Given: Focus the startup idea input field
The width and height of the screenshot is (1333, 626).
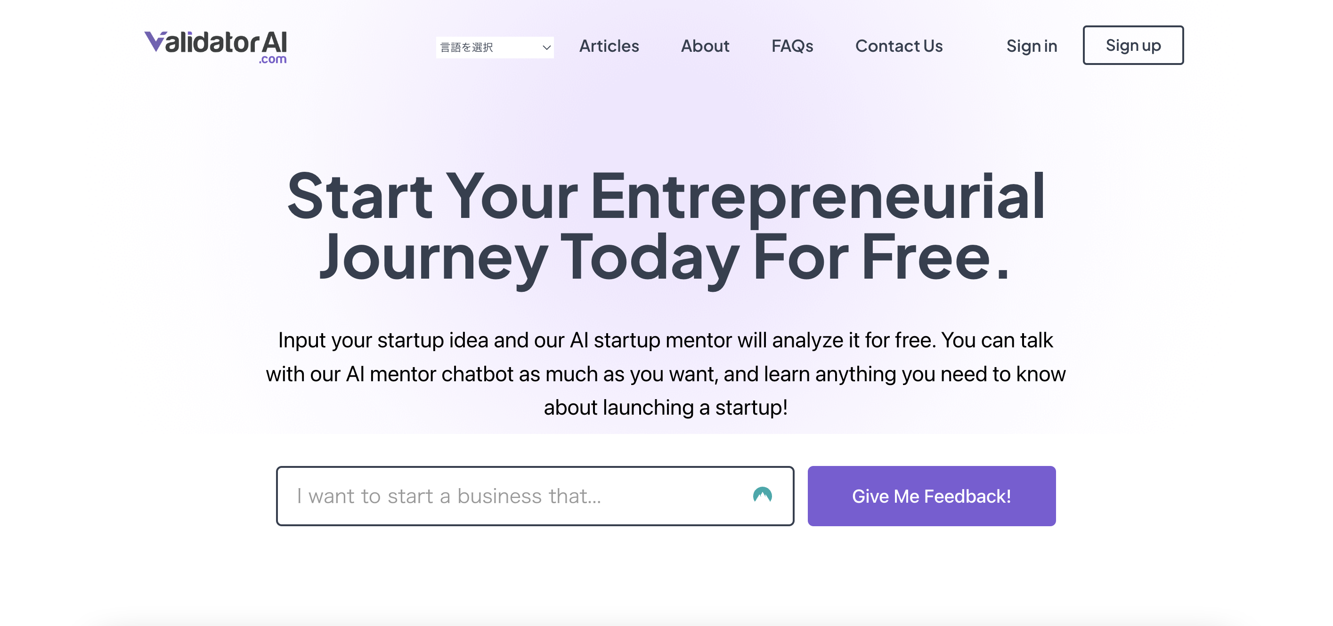Looking at the screenshot, I should tap(518, 496).
